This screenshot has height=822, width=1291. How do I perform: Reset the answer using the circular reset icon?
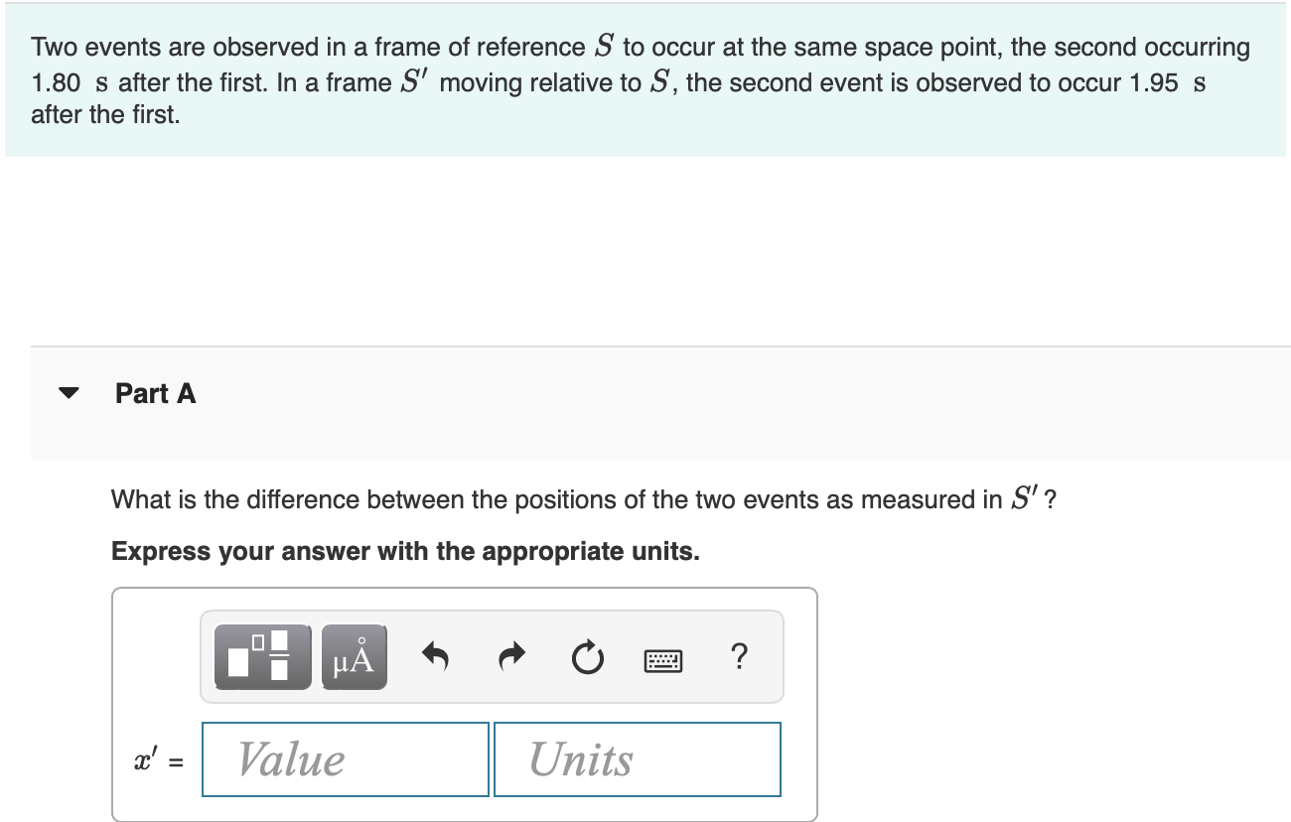click(587, 655)
